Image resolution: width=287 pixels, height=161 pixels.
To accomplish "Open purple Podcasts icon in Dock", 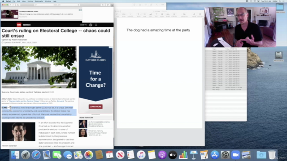I will [162, 155].
